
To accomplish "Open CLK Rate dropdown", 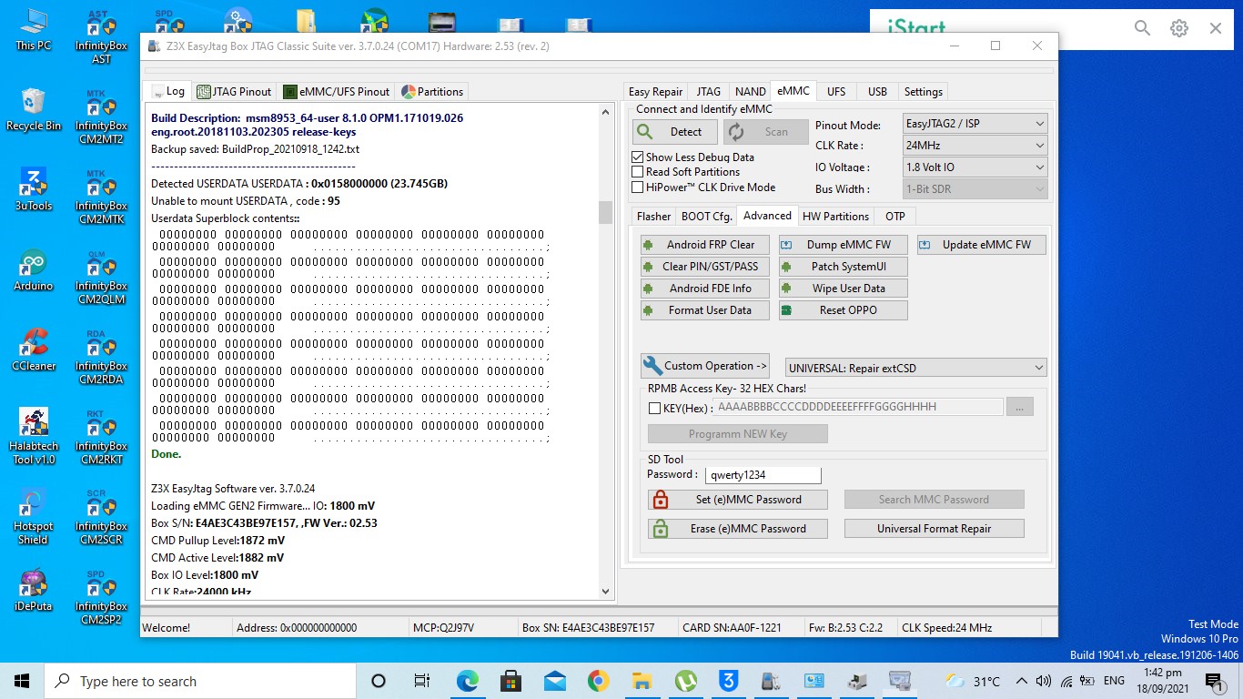I will 975,145.
